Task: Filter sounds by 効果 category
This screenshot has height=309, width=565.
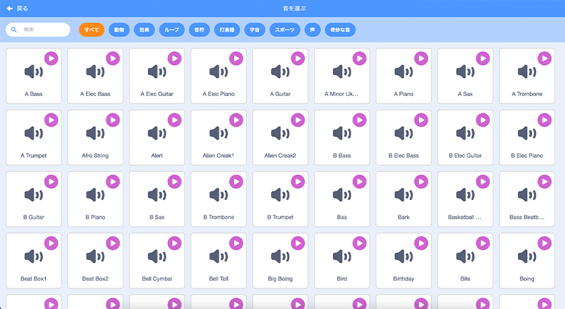Action: (x=144, y=30)
